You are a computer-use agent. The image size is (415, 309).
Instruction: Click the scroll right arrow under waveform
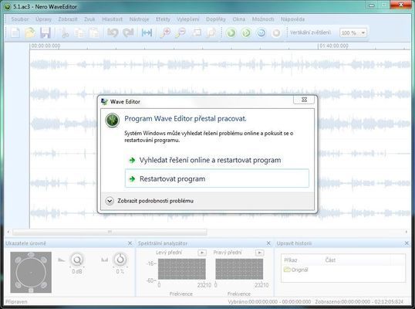pos(407,233)
